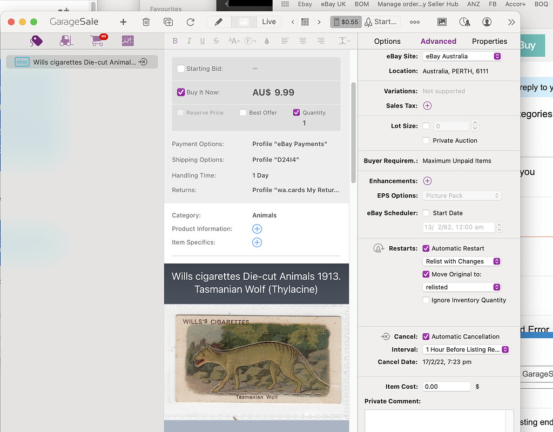Image resolution: width=553 pixels, height=432 pixels.
Task: Edit the Item Cost field
Action: [447, 387]
